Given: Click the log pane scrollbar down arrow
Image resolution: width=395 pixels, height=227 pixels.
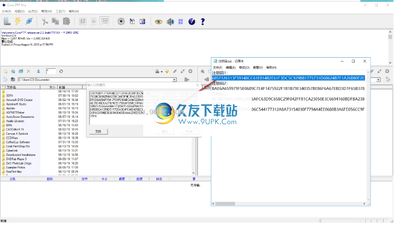Looking at the screenshot, I should tap(390, 63).
